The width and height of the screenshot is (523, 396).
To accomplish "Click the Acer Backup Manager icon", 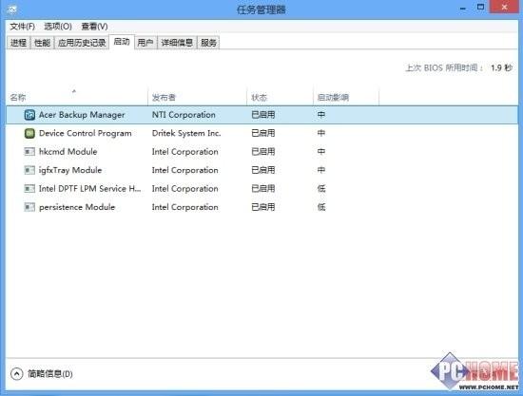I will click(x=29, y=115).
